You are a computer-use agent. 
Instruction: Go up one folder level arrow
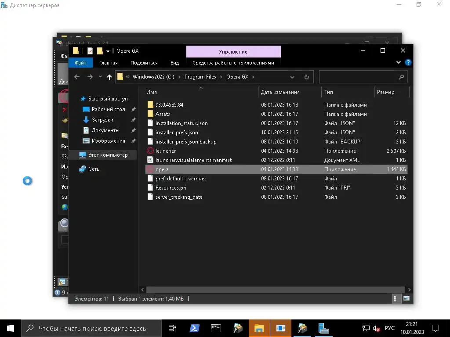click(109, 77)
